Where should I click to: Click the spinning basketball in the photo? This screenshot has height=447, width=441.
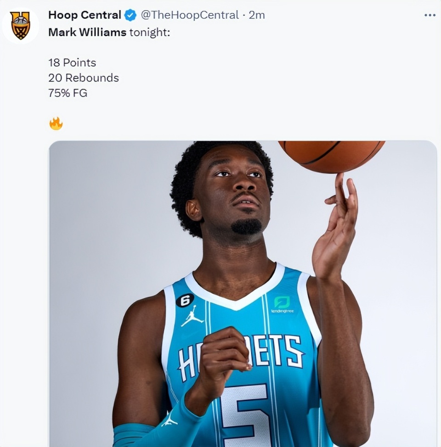point(331,156)
